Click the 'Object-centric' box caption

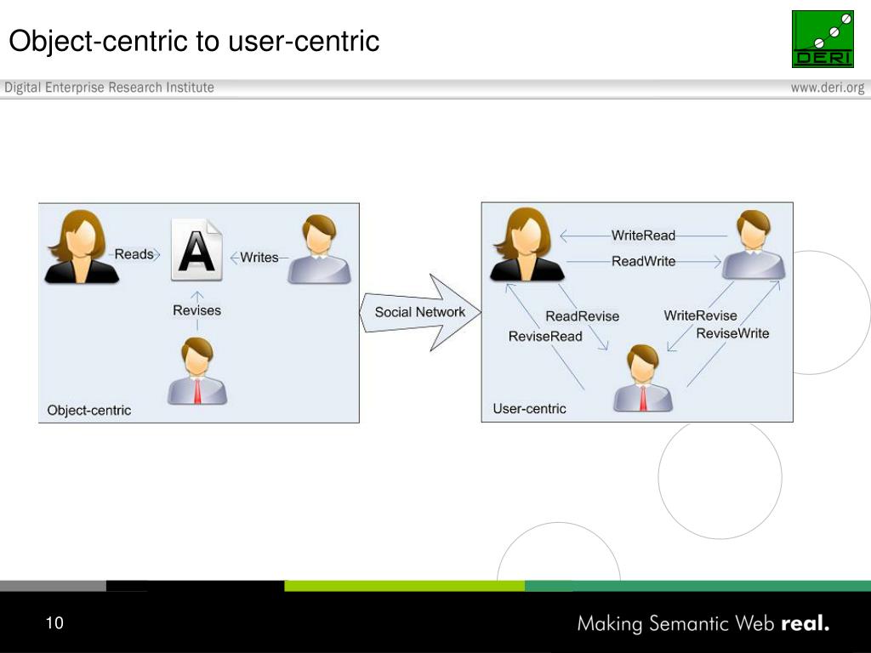(x=88, y=411)
